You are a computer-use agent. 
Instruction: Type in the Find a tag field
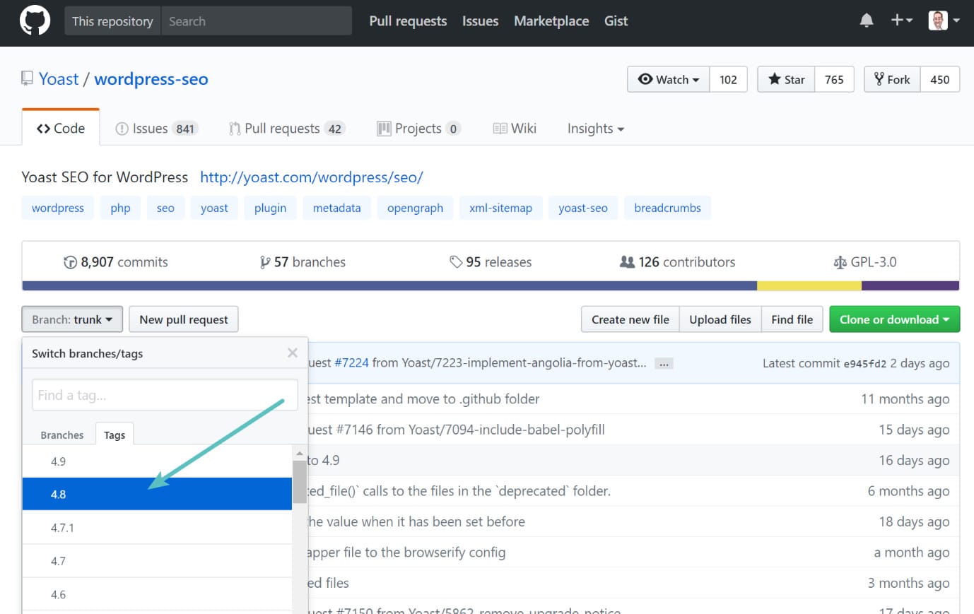(x=164, y=395)
